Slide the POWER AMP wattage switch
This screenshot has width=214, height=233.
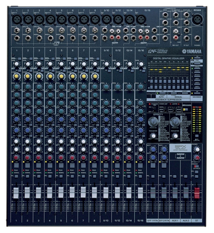(x=165, y=109)
